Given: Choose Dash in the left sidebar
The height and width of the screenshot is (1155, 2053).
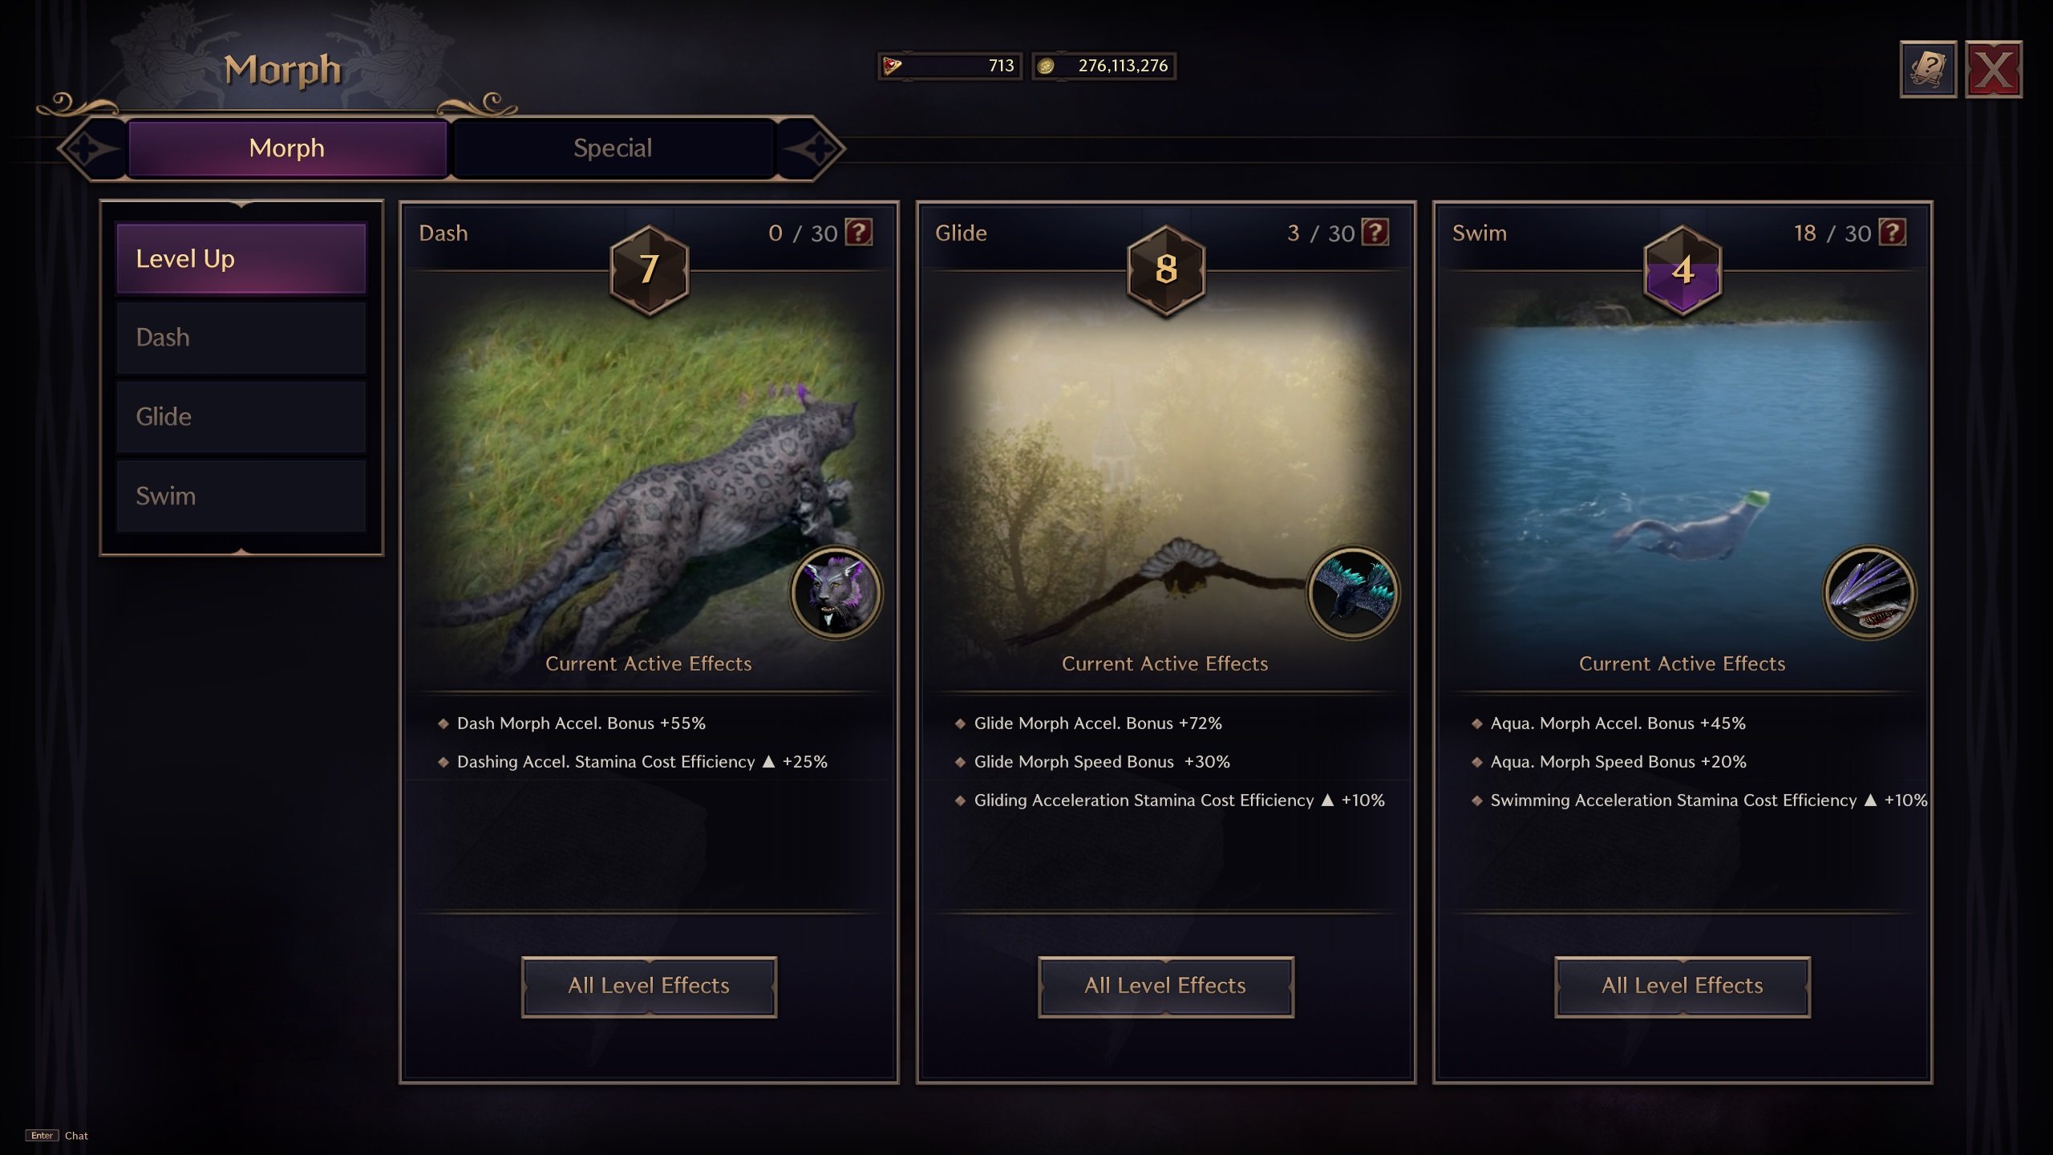Looking at the screenshot, I should [x=241, y=338].
